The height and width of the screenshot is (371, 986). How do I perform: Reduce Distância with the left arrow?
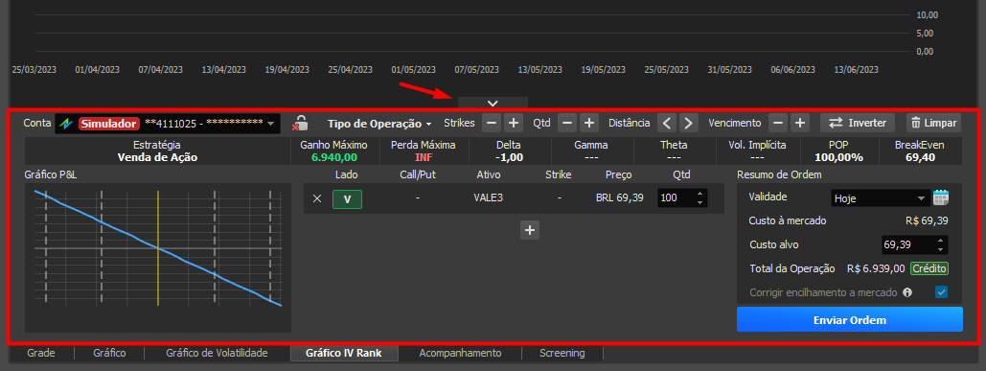667,124
